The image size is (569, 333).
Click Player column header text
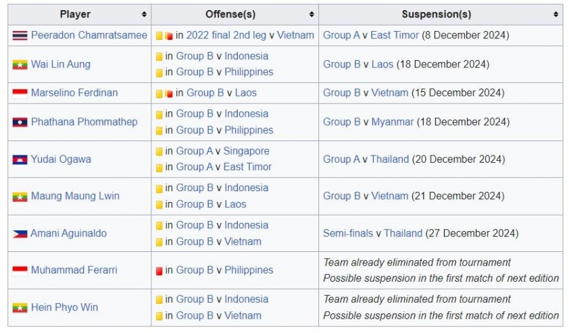click(x=75, y=14)
